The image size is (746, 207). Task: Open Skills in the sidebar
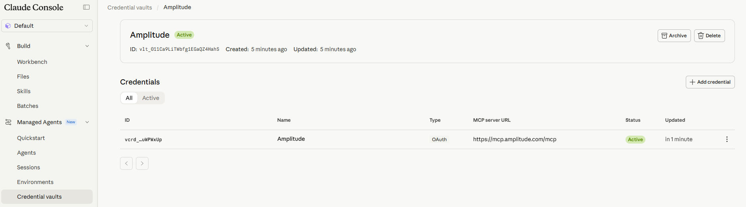coord(24,91)
